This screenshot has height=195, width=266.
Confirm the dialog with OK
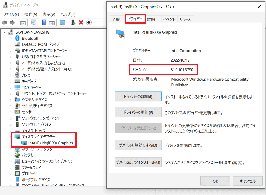point(215,181)
